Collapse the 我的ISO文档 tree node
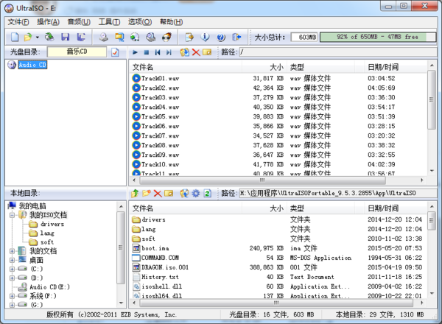The width and height of the screenshot is (442, 324). coord(12,215)
